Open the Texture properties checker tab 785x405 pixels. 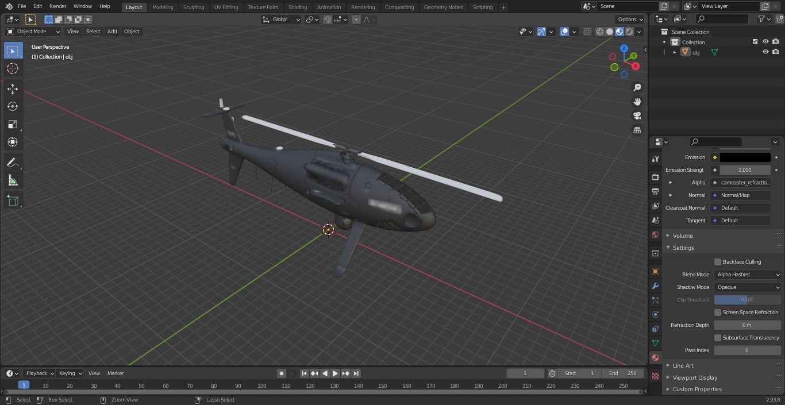tap(655, 376)
